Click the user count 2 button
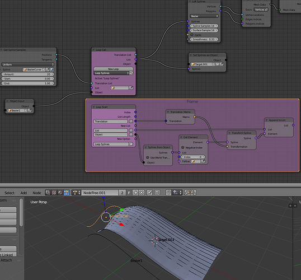301x280 pixels. [x=122, y=193]
